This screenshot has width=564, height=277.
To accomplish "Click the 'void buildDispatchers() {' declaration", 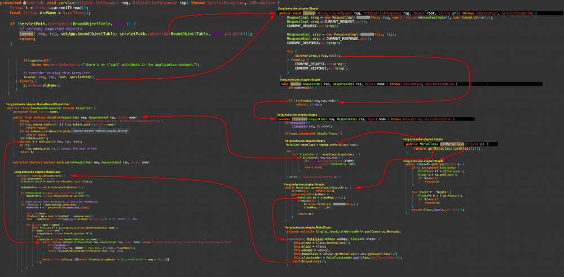I will pyautogui.click(x=41, y=176).
